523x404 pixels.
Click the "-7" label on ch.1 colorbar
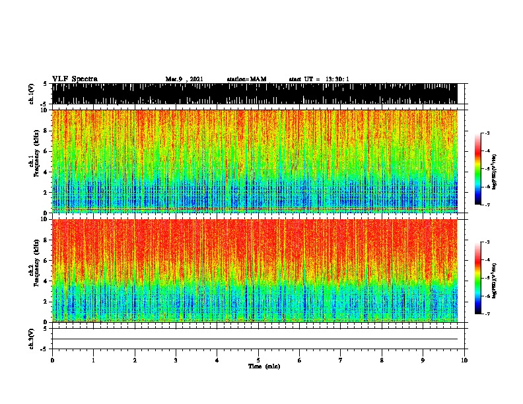click(487, 205)
